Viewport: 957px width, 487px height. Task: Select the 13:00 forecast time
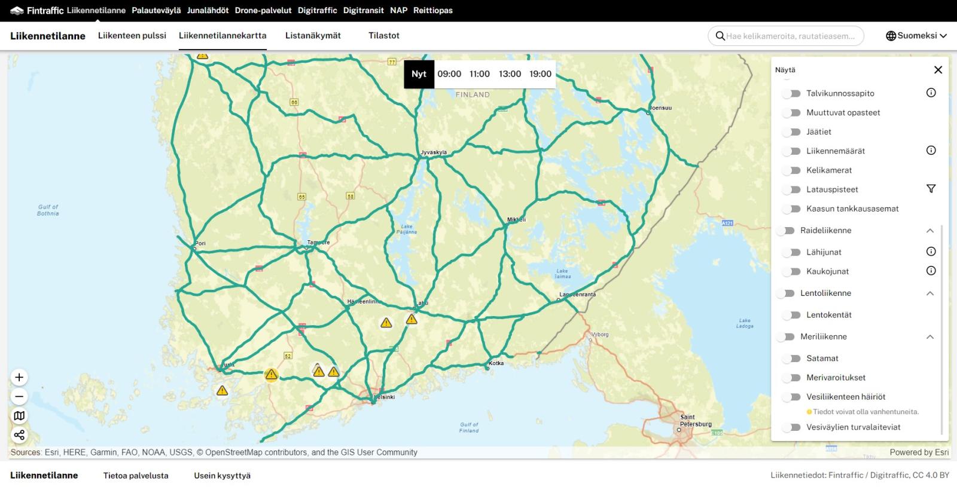pos(510,74)
